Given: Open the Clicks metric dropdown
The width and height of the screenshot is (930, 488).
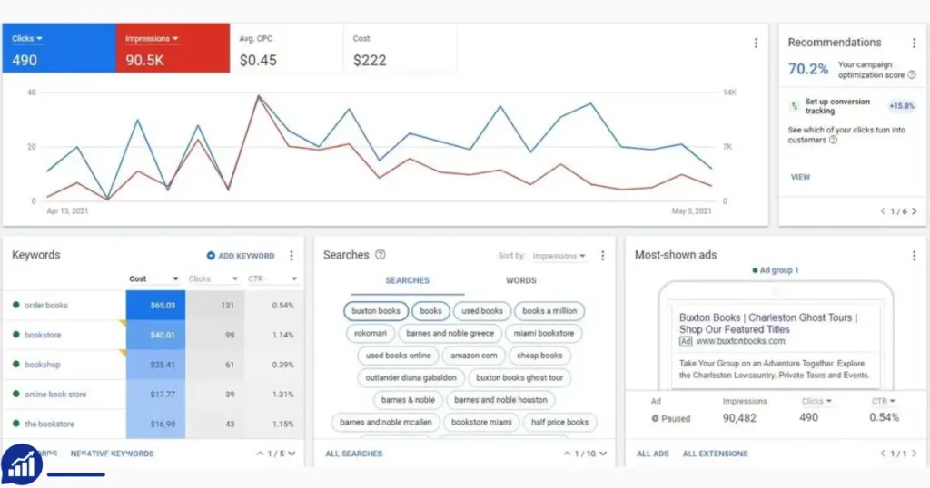Looking at the screenshot, I should [x=26, y=38].
